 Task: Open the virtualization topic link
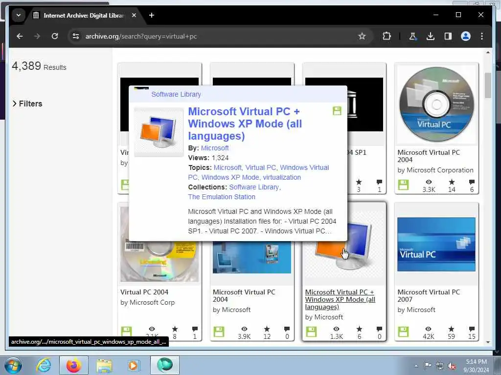point(282,177)
